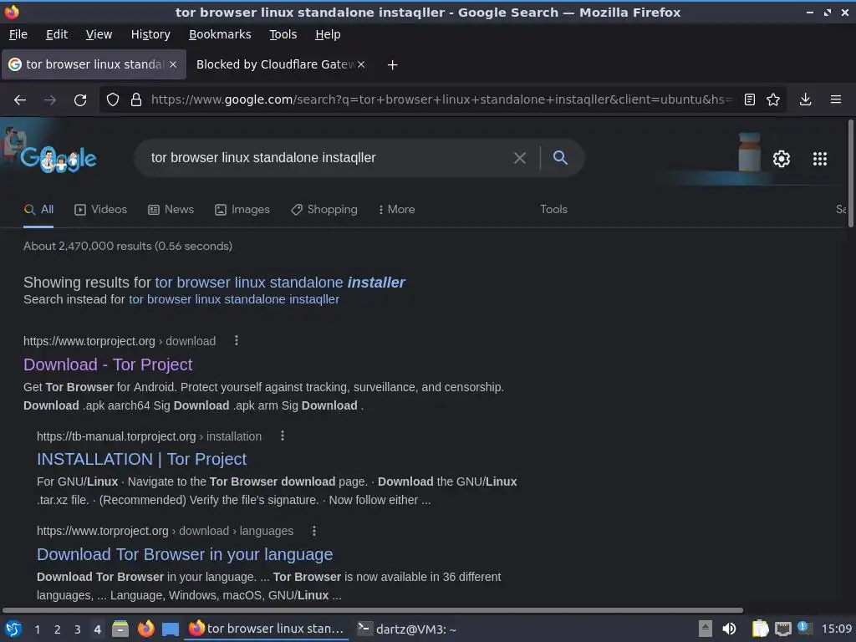Open options for download languages result
This screenshot has width=856, height=642.
tap(314, 531)
